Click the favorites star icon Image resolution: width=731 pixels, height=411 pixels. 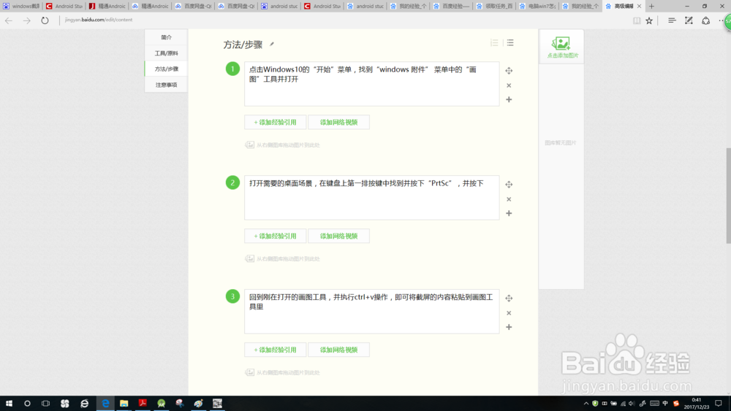click(x=649, y=20)
